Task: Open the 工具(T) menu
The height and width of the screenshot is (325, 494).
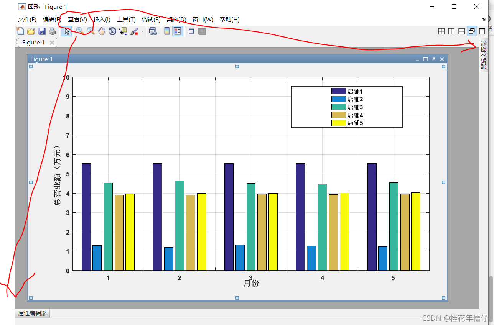Action: [126, 20]
